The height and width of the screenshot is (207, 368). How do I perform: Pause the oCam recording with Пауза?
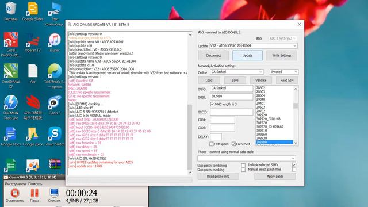[x=34, y=195]
